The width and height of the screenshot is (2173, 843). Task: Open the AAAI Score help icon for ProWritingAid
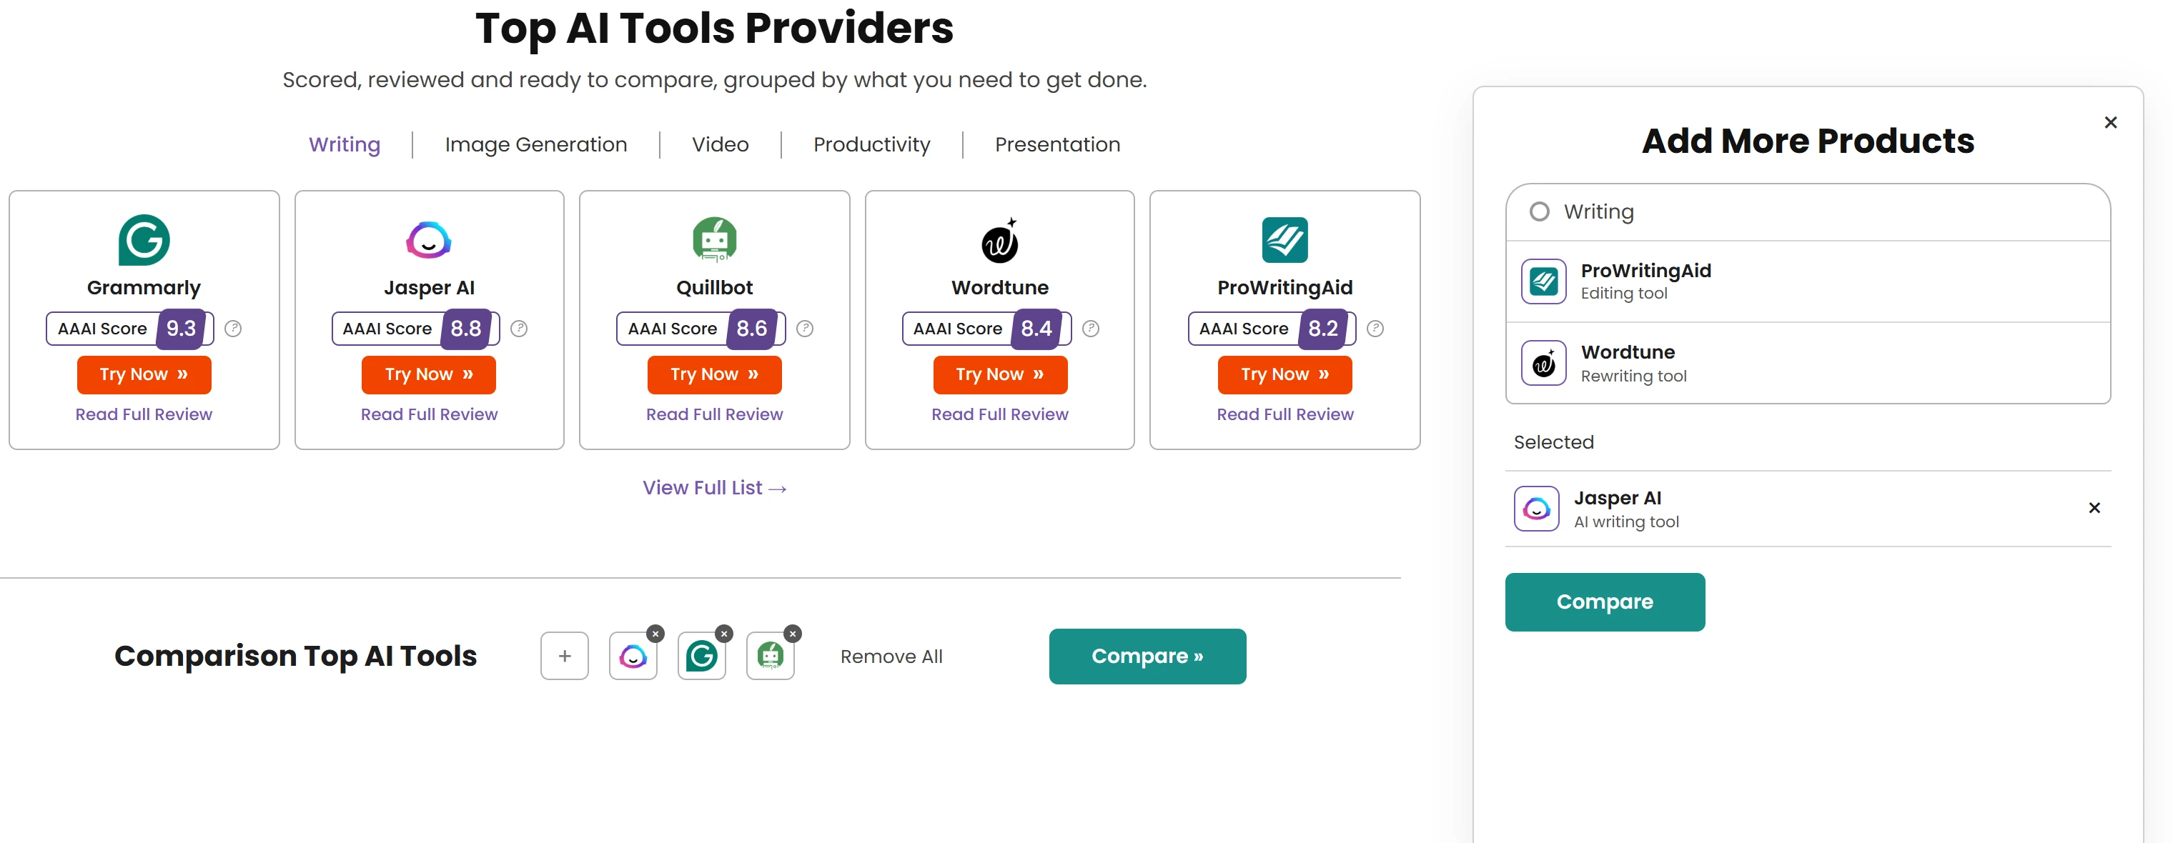pyautogui.click(x=1375, y=329)
